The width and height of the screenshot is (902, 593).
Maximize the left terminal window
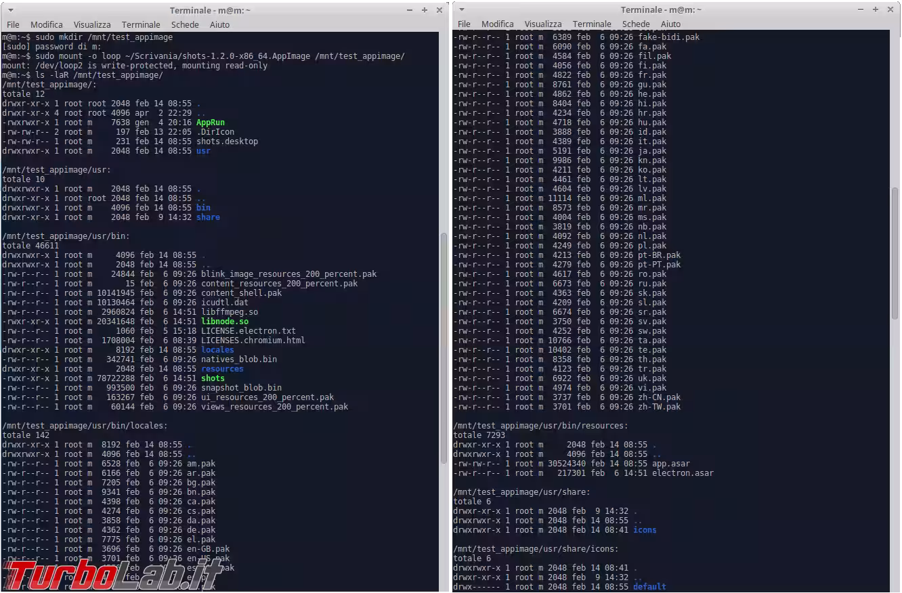point(425,10)
